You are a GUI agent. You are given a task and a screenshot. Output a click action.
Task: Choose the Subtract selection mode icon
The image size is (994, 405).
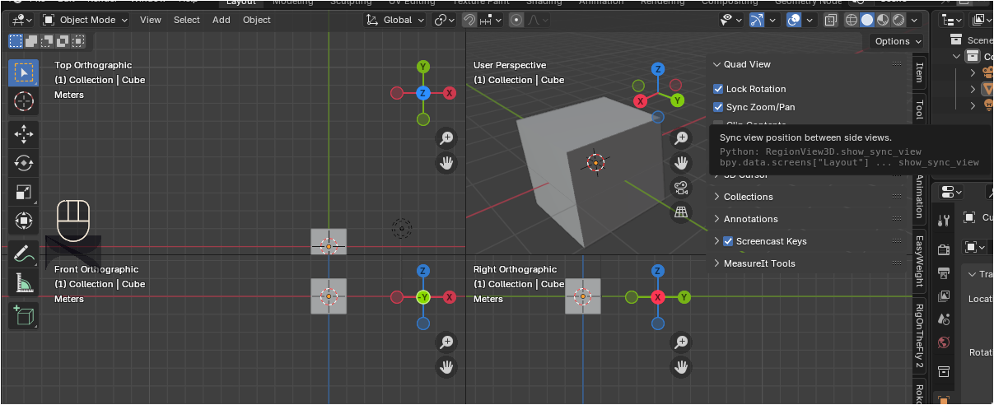tap(45, 40)
